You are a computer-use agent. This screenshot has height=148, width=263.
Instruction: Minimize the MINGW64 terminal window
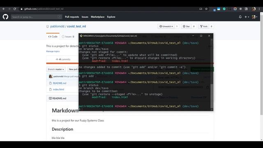coord(193,36)
